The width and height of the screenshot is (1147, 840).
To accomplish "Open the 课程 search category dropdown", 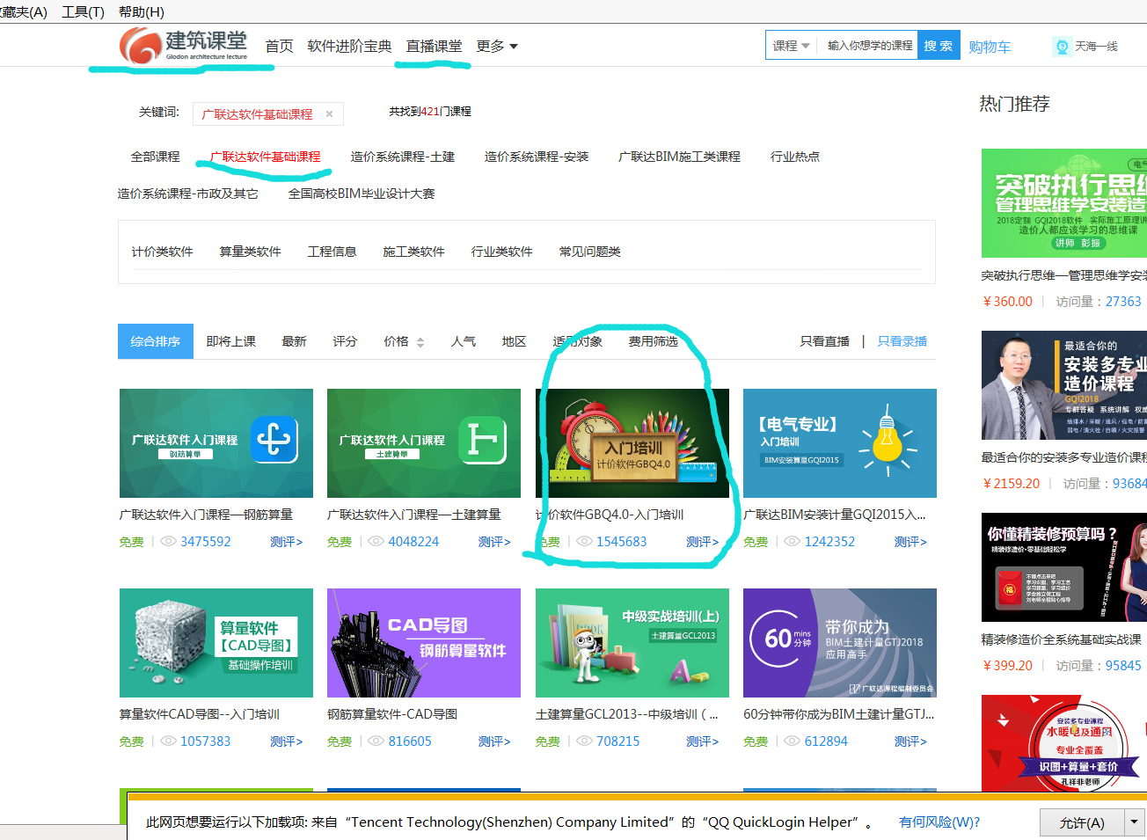I will (791, 46).
